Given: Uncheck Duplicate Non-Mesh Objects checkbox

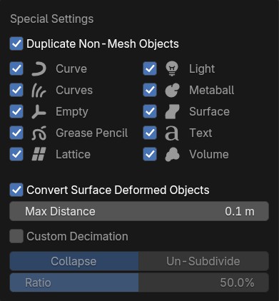Looking at the screenshot, I should [16, 44].
